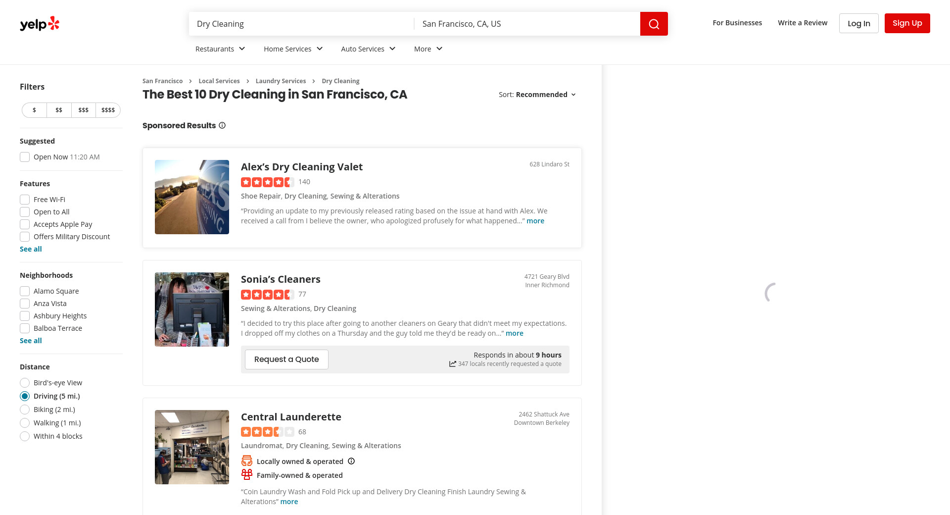Click the Yelp logo
The height and width of the screenshot is (515, 950).
tap(40, 24)
